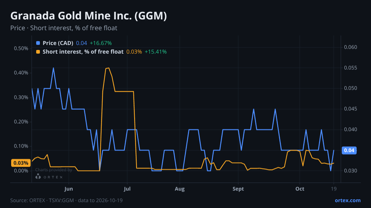Click the 0.060 right axis label

(x=351, y=47)
